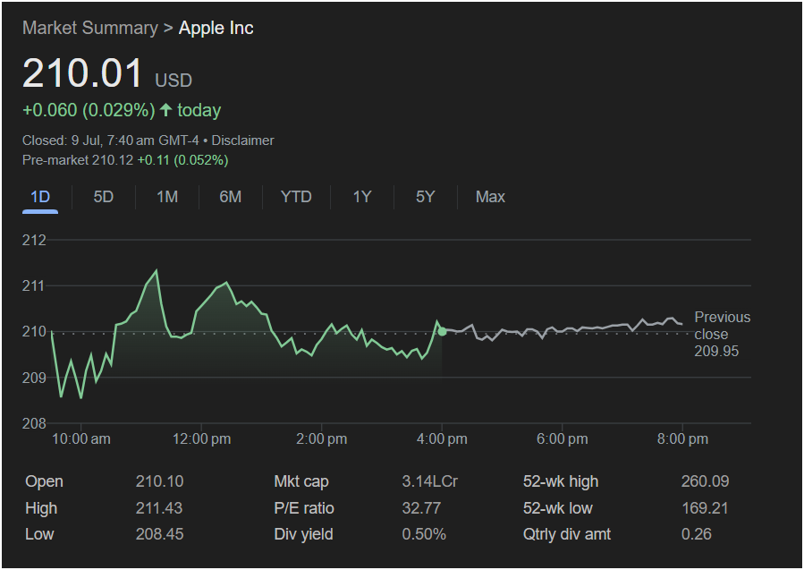Viewport: 804px width, 570px height.
Task: Click the green up arrow next to today
Action: point(165,109)
